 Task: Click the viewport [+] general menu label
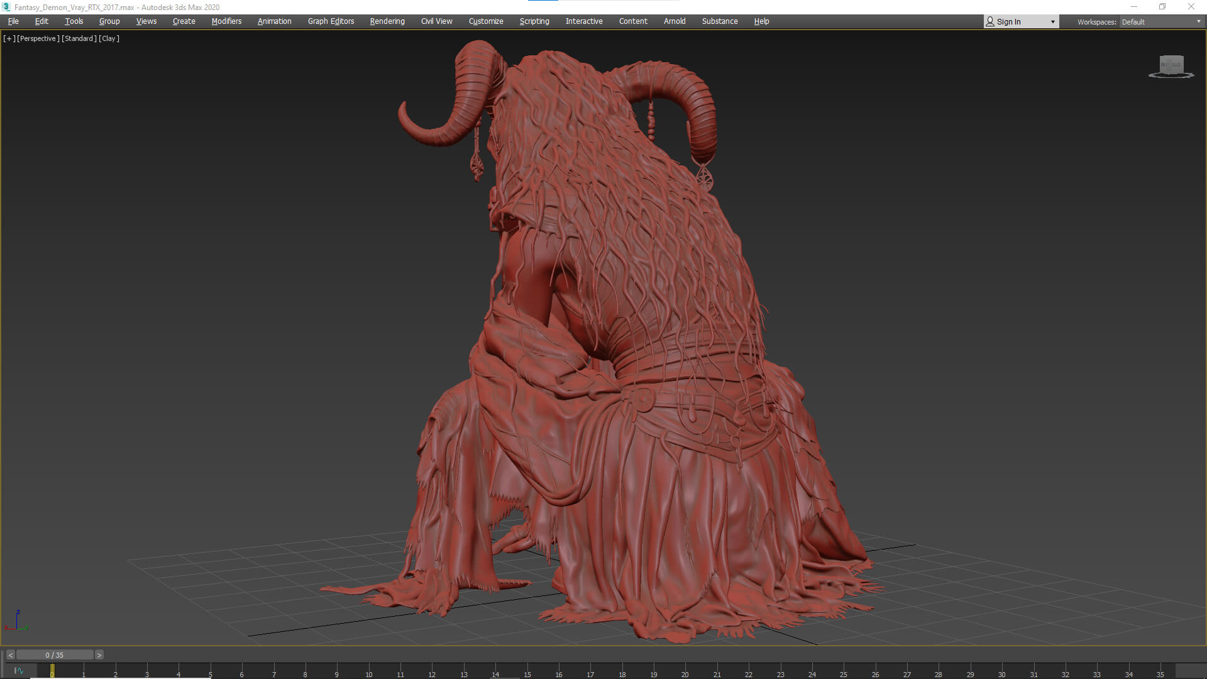click(x=9, y=38)
